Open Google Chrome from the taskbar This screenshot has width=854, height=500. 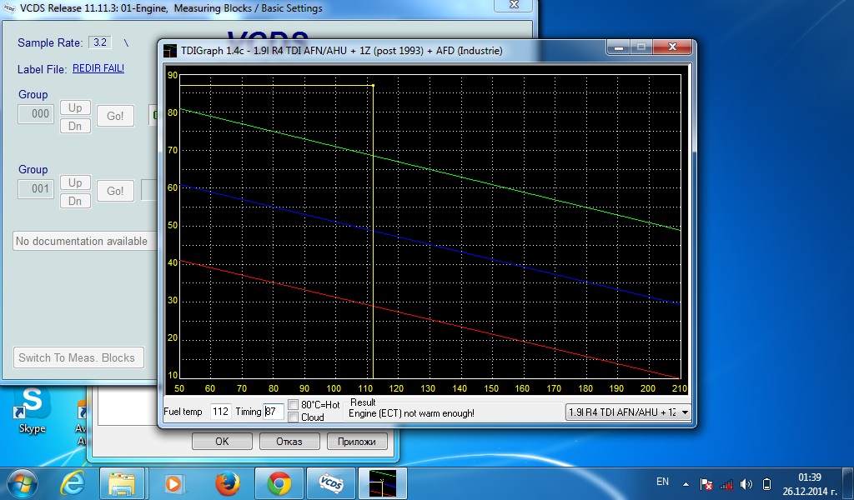279,482
